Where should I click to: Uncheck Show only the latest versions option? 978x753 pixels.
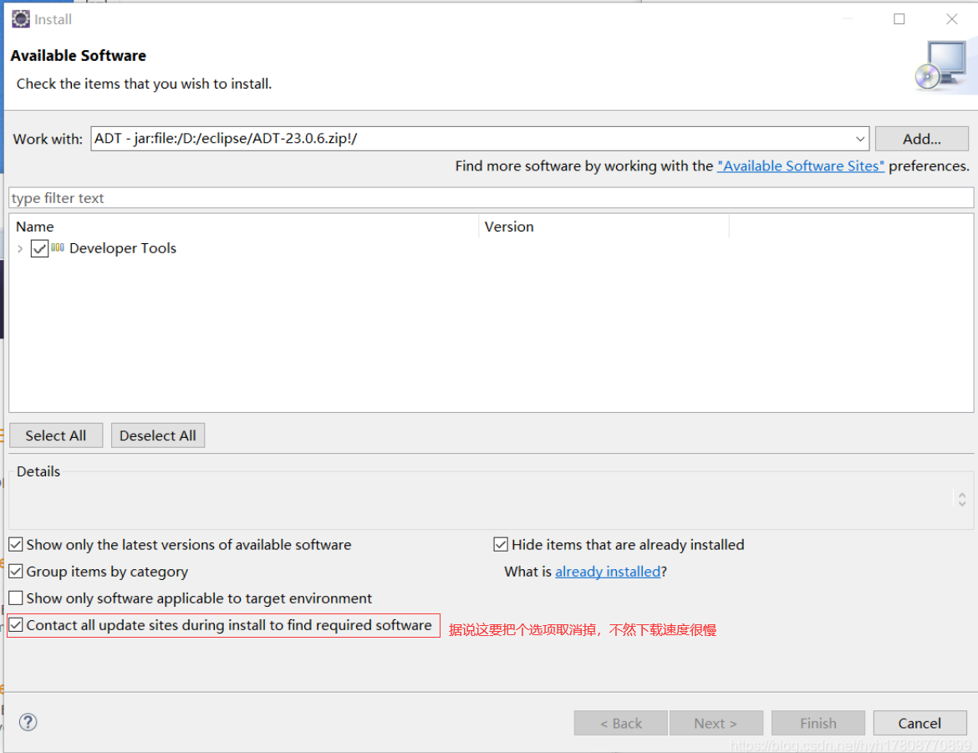coord(15,544)
